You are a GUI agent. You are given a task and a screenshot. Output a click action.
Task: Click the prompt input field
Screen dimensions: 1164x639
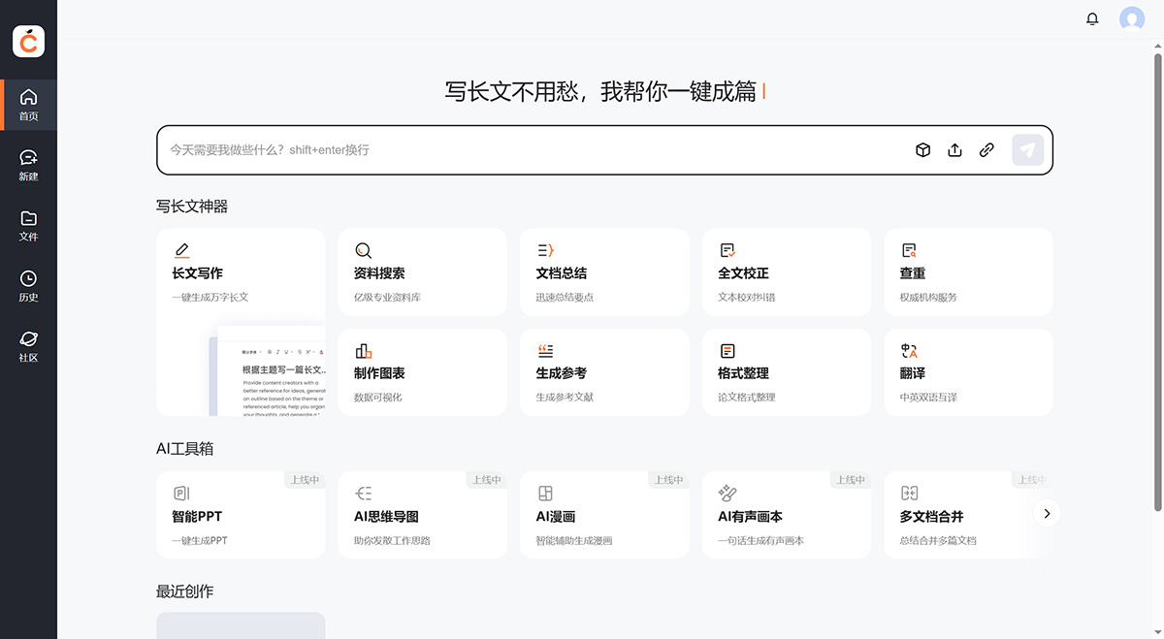[485, 150]
